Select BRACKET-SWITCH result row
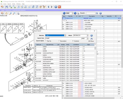 pos(65,76)
